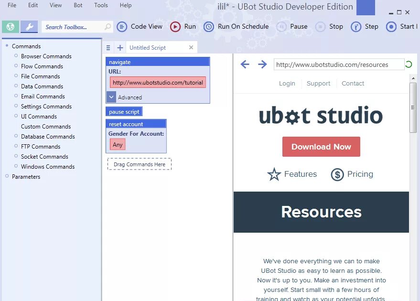Collapse the Commands tree node
The image size is (420, 301).
(7, 45)
